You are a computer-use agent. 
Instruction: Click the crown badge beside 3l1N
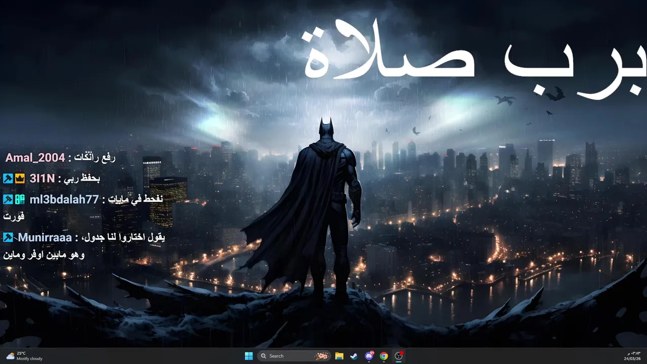pos(20,178)
